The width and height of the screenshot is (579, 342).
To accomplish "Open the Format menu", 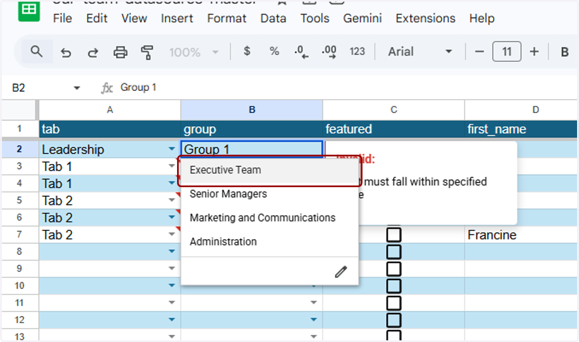I will pyautogui.click(x=227, y=18).
